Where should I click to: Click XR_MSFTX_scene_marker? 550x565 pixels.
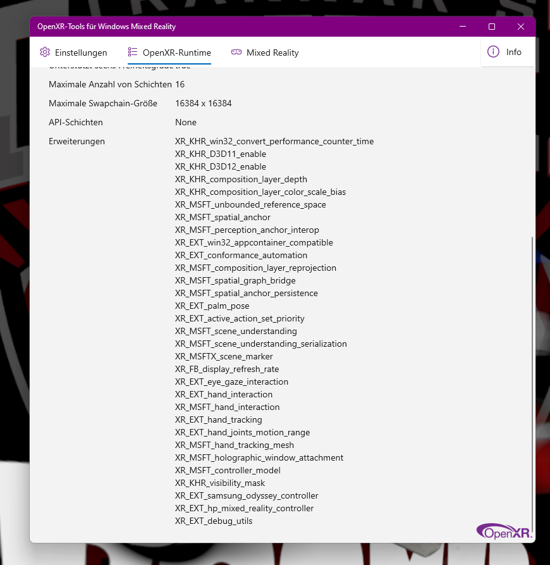[224, 356]
